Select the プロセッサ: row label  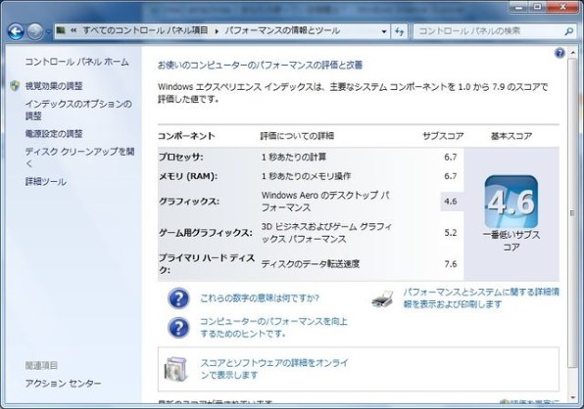click(181, 158)
